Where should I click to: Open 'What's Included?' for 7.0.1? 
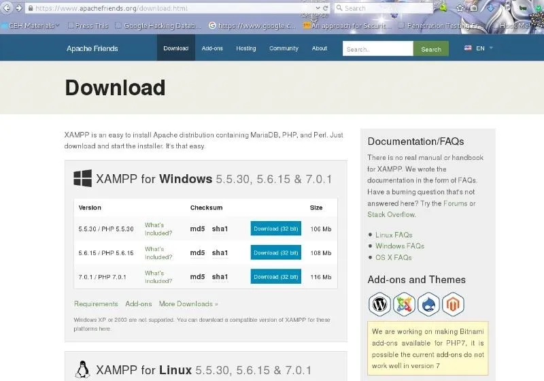point(158,277)
